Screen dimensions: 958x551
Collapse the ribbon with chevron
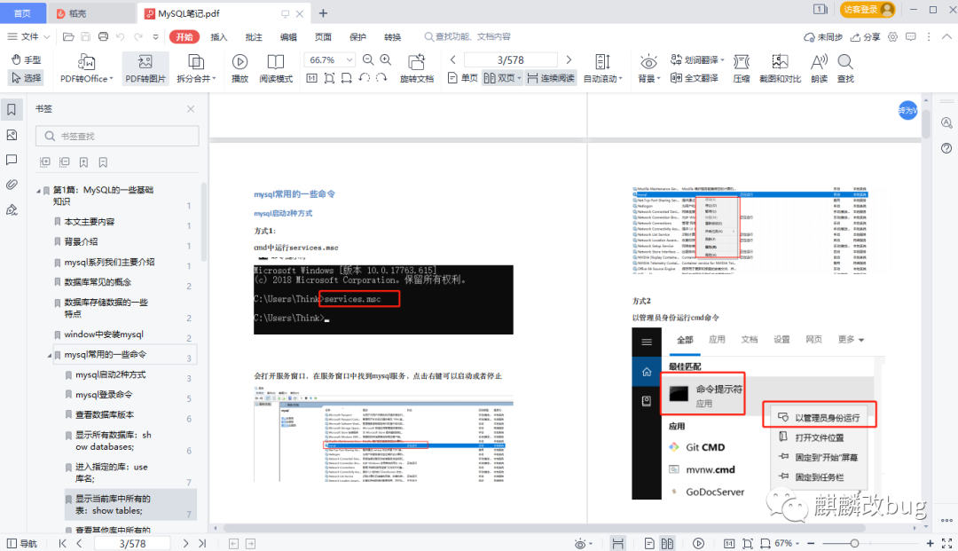point(946,36)
